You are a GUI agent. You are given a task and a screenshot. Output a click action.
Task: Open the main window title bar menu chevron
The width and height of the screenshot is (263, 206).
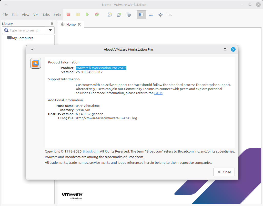click(x=6, y=5)
